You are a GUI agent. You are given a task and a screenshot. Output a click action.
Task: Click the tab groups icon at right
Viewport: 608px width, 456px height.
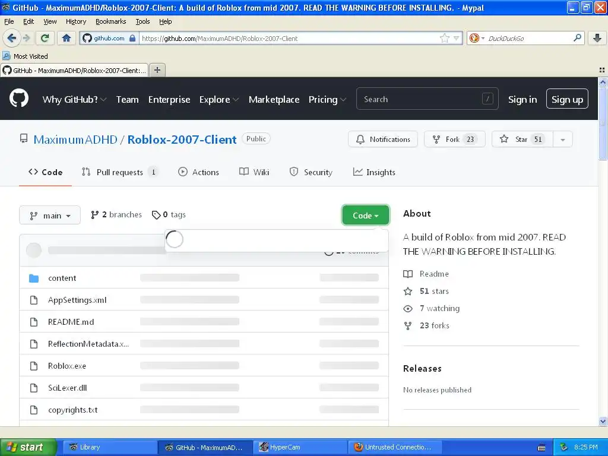tap(602, 70)
